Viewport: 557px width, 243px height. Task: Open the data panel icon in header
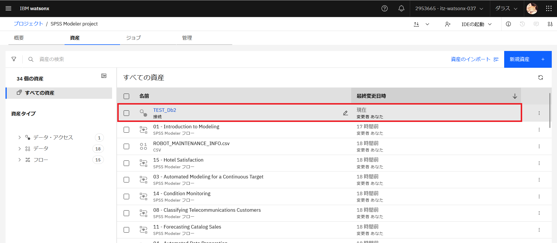pos(550,24)
